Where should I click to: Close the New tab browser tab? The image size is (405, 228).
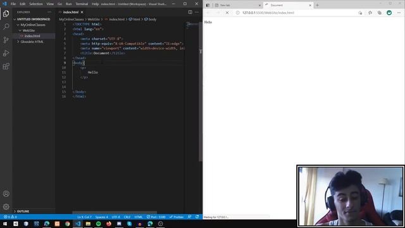tap(259, 5)
